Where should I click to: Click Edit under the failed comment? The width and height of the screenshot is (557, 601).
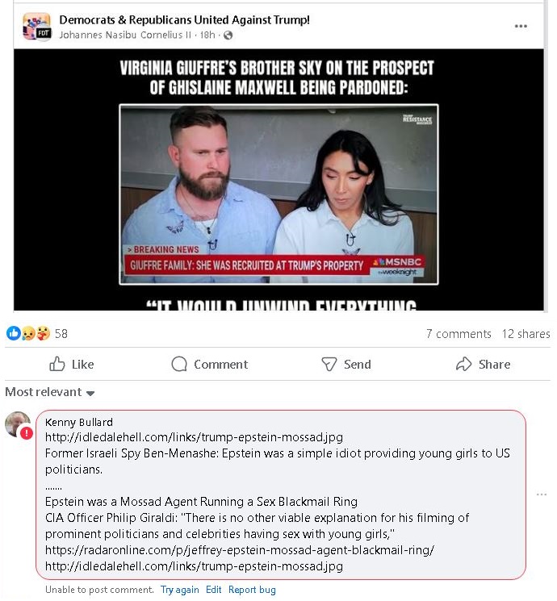pos(214,590)
